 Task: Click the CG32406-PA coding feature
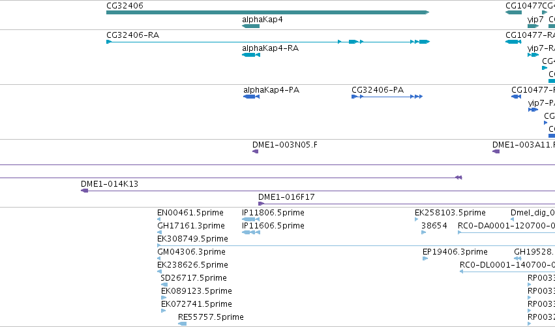387,97
